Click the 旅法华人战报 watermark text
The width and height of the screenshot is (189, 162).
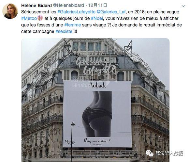click(169, 153)
